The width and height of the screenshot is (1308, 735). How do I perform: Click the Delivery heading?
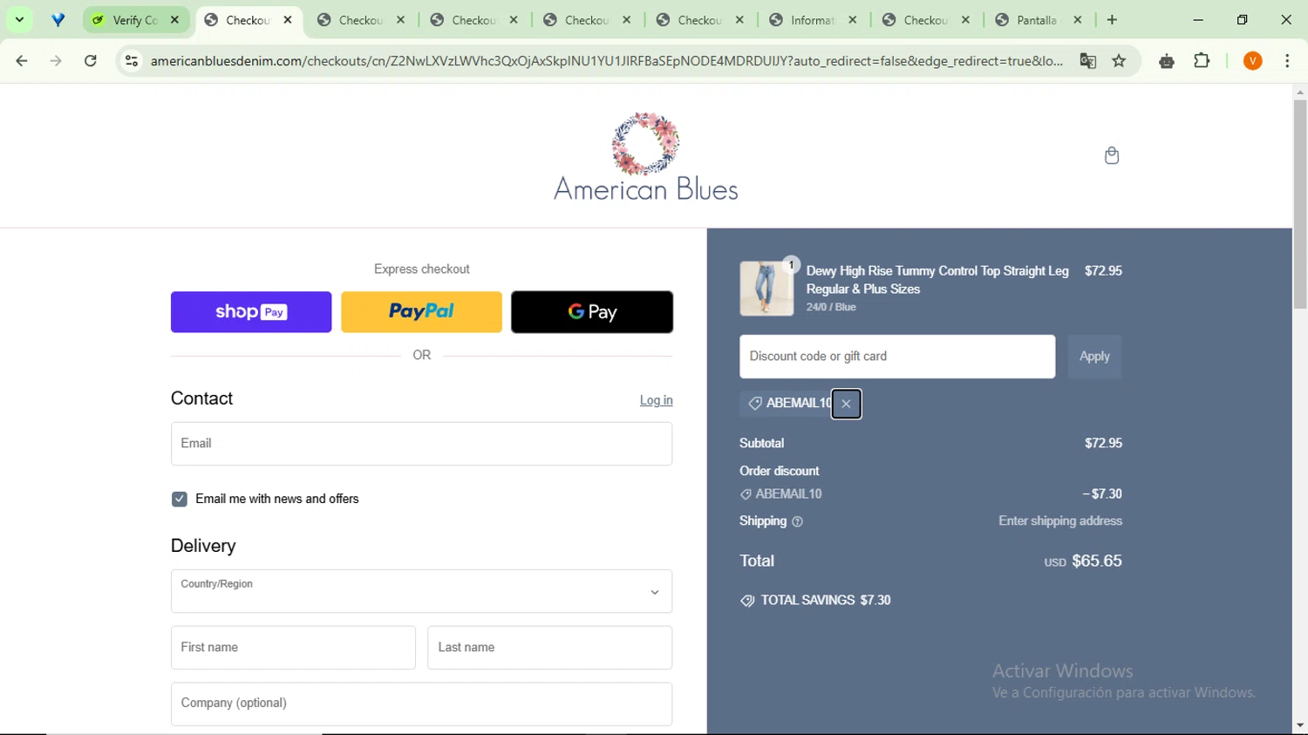tap(203, 546)
